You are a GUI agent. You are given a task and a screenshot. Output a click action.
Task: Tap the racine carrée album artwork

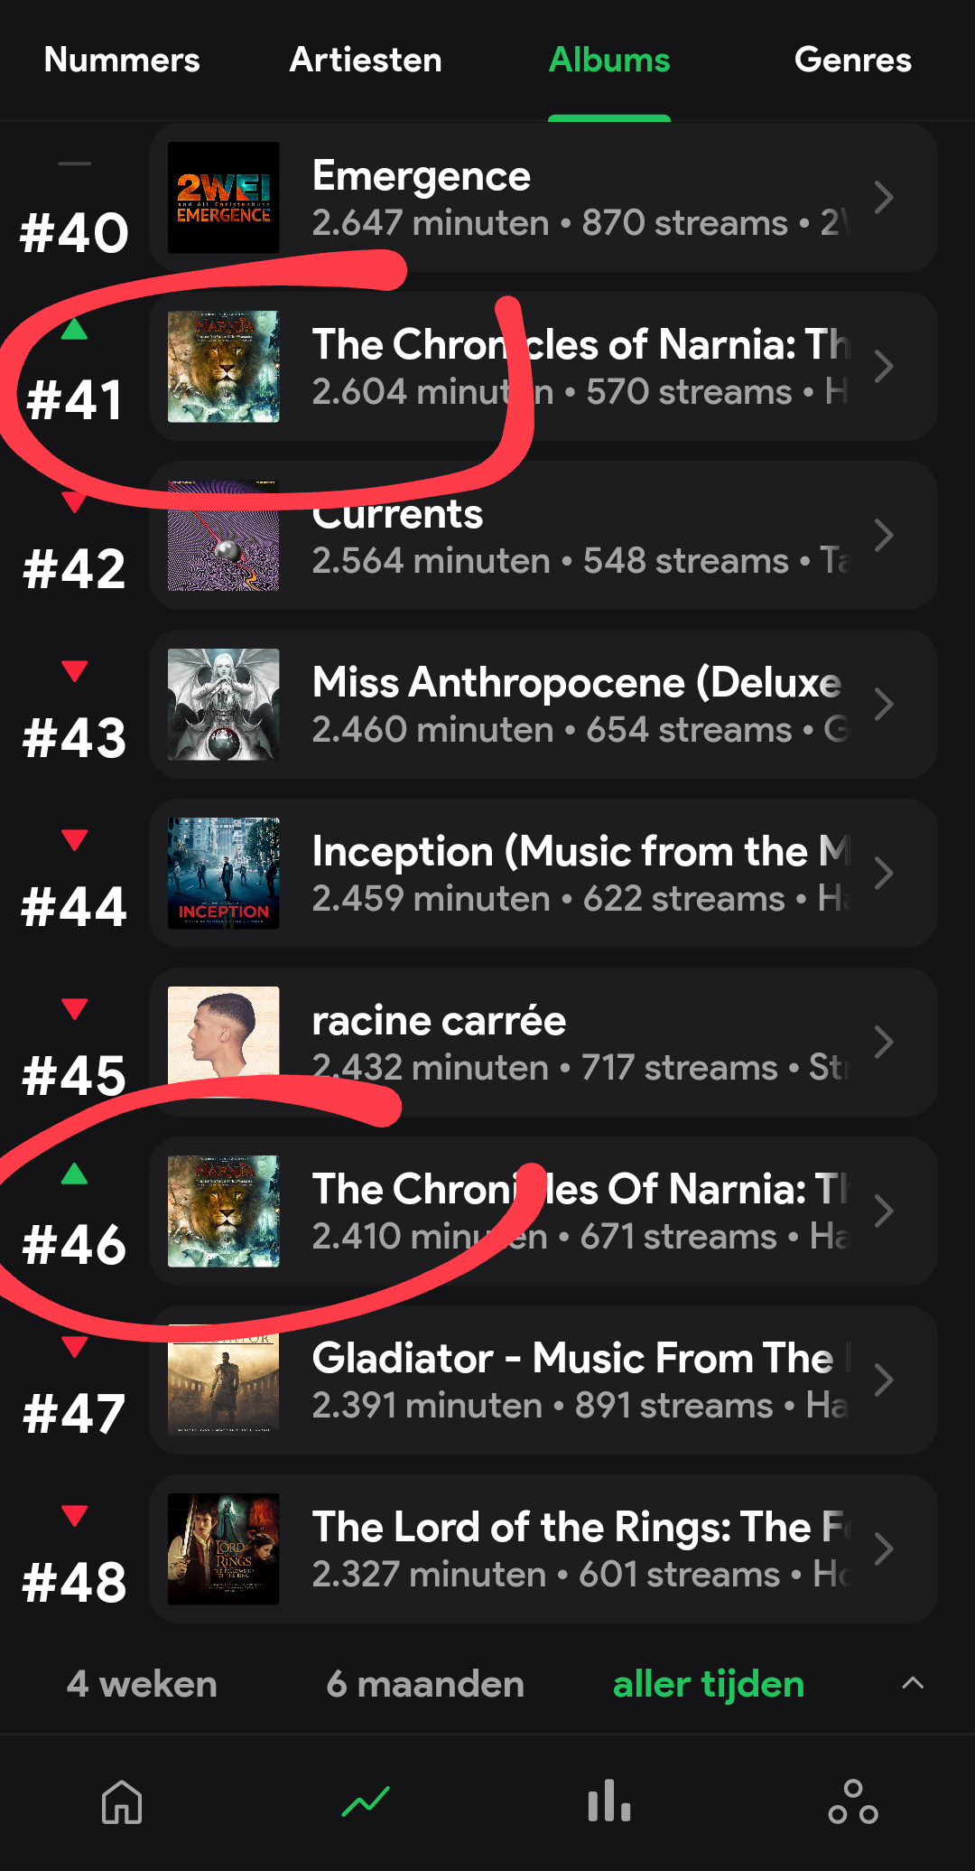point(224,1042)
